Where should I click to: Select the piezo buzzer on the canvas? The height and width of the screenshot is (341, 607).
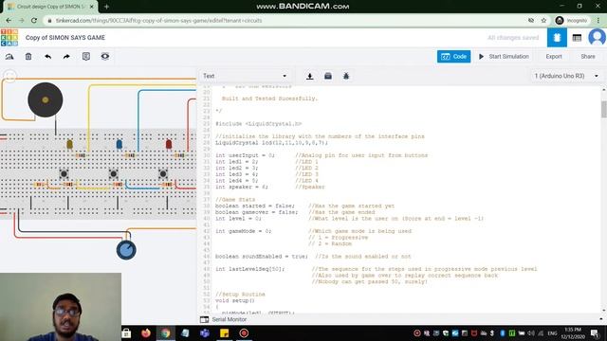click(46, 99)
